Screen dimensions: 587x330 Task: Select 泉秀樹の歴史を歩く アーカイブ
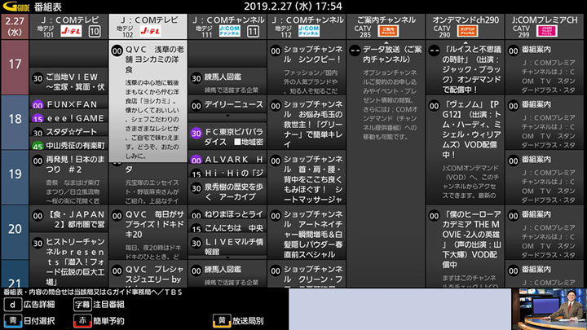(x=227, y=191)
